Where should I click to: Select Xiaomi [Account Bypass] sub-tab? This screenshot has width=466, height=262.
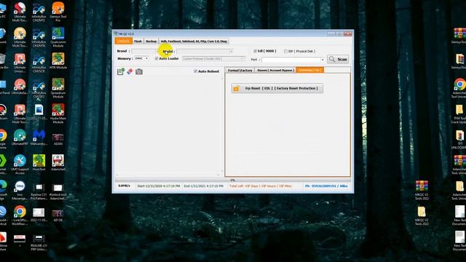tap(275, 70)
